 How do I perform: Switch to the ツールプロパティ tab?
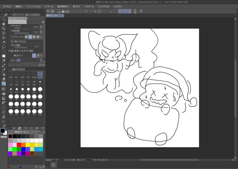tap(33, 15)
